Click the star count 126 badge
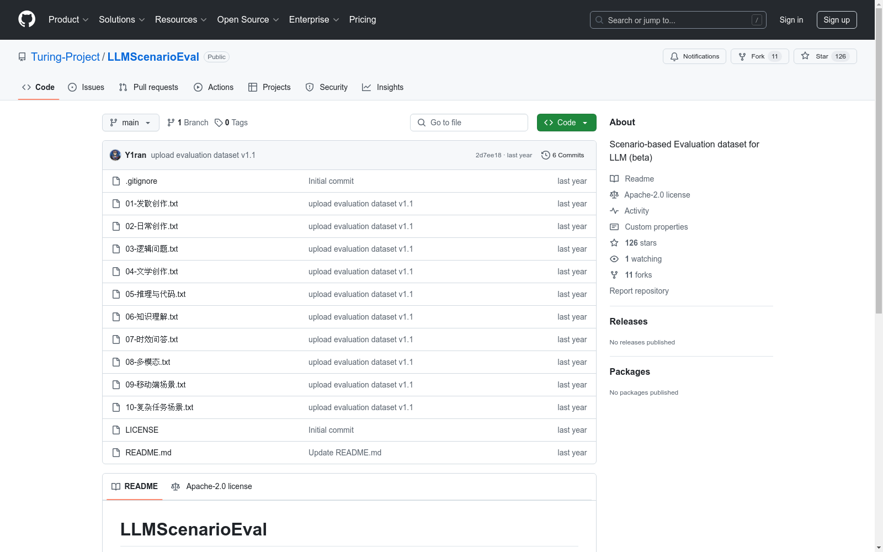This screenshot has height=552, width=883. click(x=841, y=56)
